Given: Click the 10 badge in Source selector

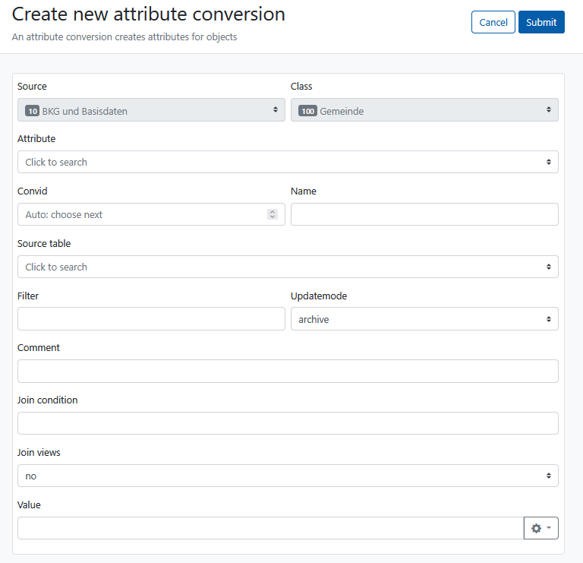Looking at the screenshot, I should 33,111.
